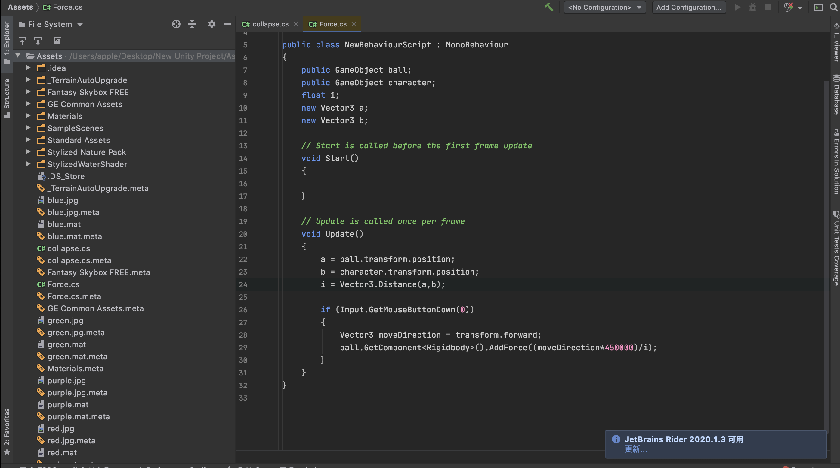
Task: Open the IL Viewer side panel
Action: (x=836, y=43)
